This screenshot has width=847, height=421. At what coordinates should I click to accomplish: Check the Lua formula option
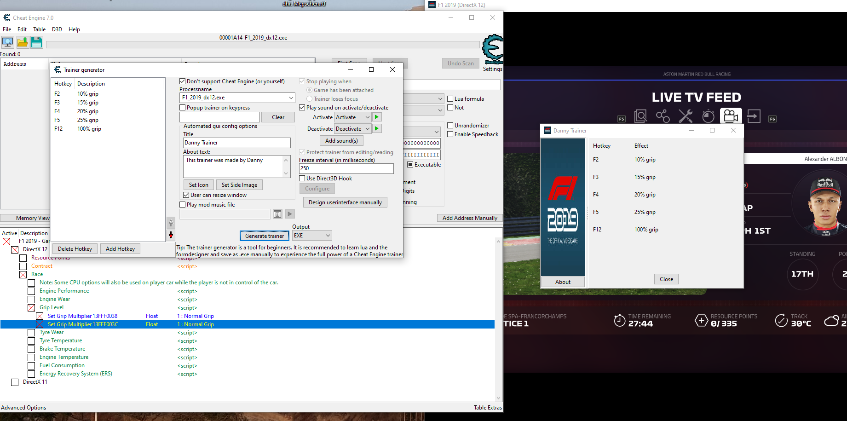[450, 99]
